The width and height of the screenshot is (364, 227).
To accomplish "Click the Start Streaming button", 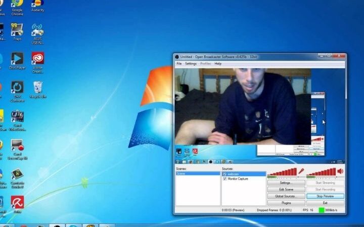I will (325, 183).
